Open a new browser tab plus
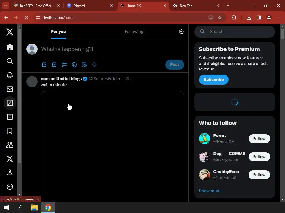The height and width of the screenshot is (213, 285). pos(228,6)
